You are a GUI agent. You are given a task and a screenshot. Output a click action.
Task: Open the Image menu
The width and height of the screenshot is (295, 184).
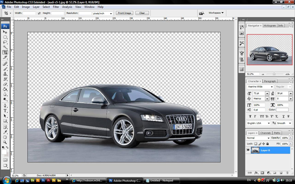pos(26,7)
